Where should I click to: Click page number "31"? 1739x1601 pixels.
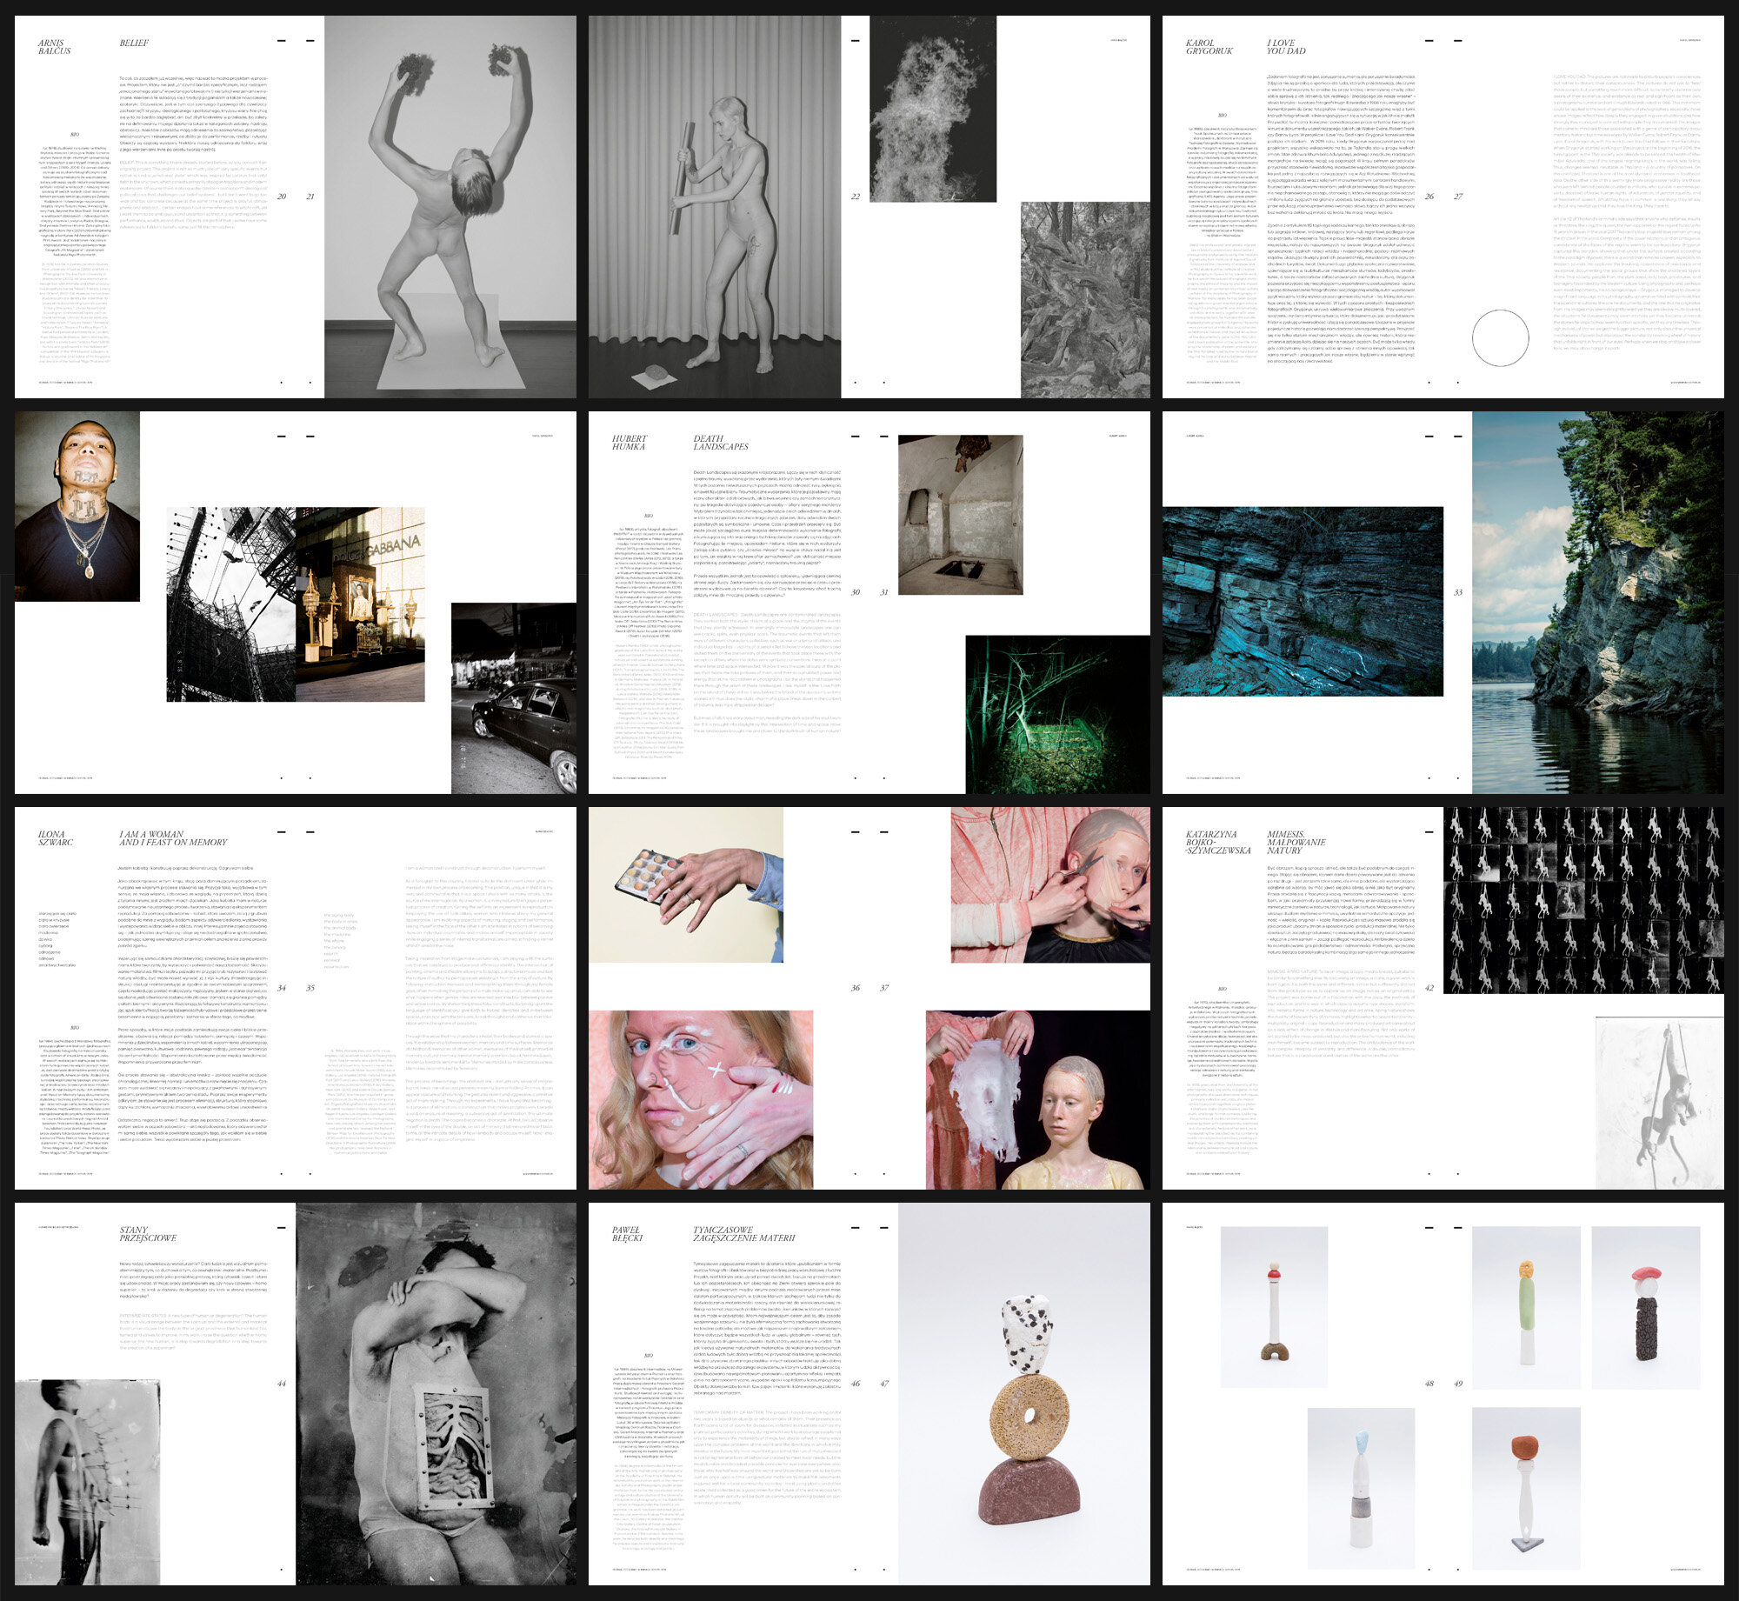pos(884,592)
